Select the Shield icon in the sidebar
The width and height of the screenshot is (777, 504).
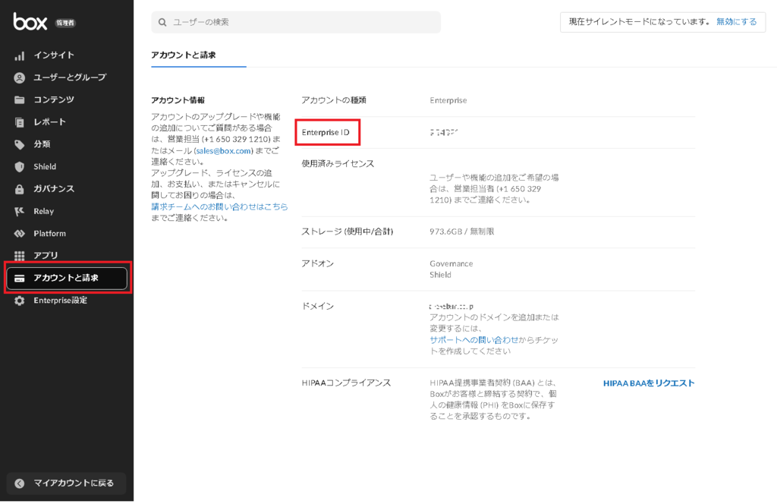20,167
